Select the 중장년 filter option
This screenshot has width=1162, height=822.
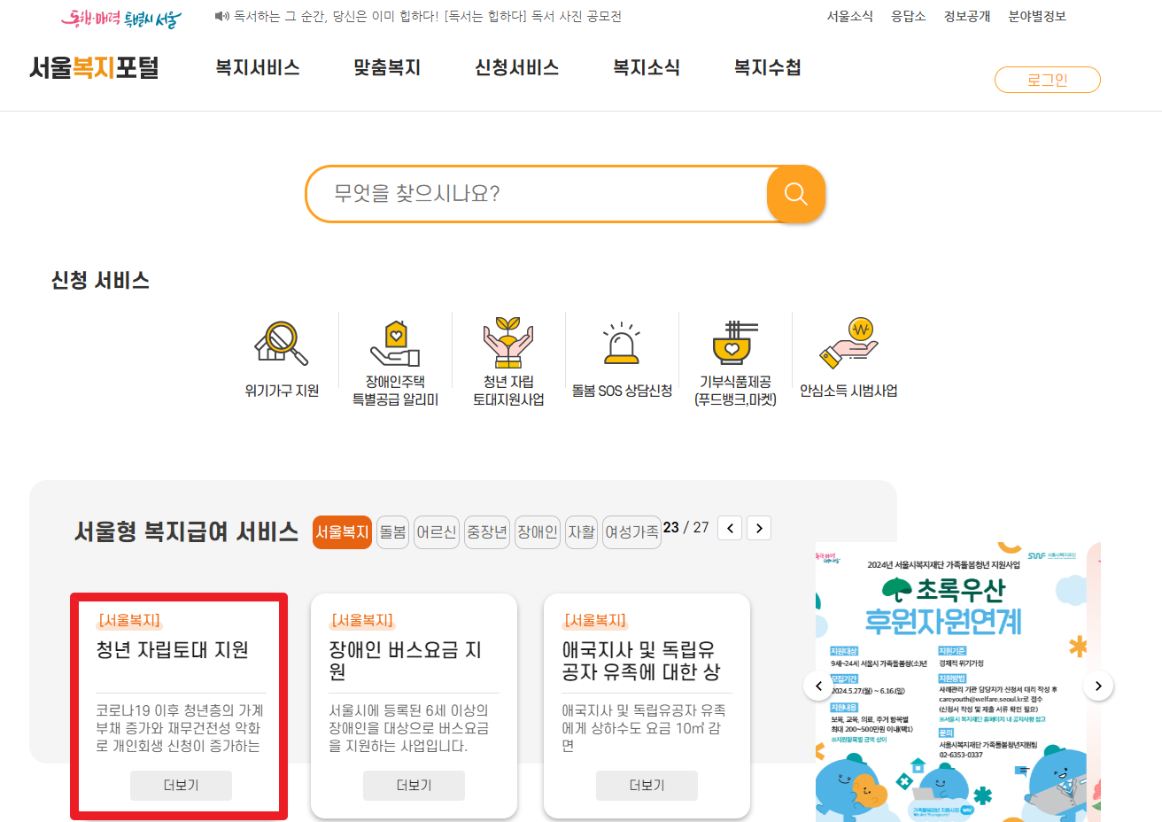[486, 527]
